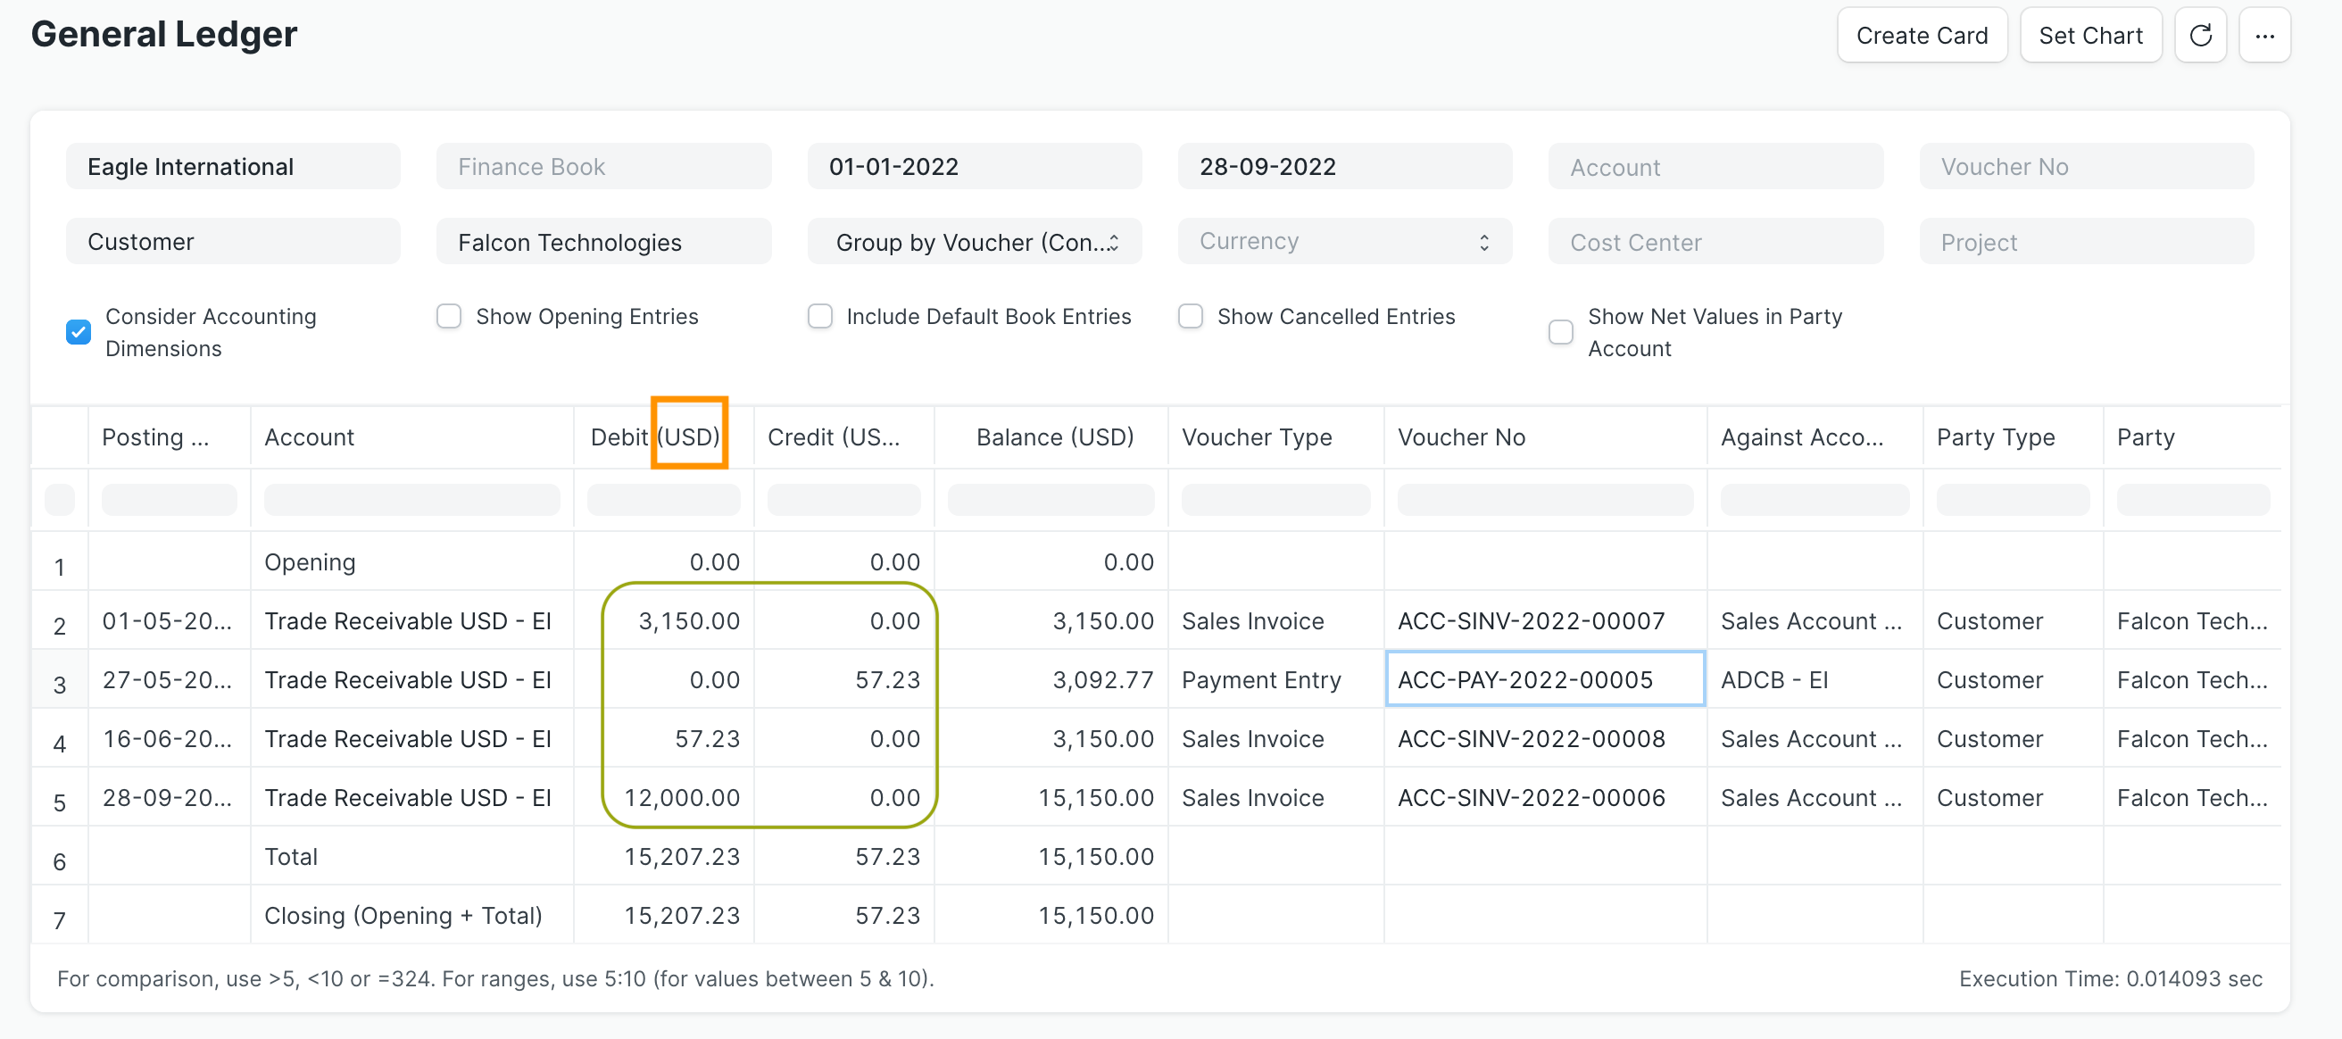Click the Falcon Technologies party filter
Image resolution: width=2342 pixels, height=1039 pixels.
pyautogui.click(x=602, y=241)
